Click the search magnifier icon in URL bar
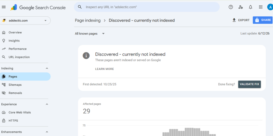The width and height of the screenshot is (273, 136). 80,7
